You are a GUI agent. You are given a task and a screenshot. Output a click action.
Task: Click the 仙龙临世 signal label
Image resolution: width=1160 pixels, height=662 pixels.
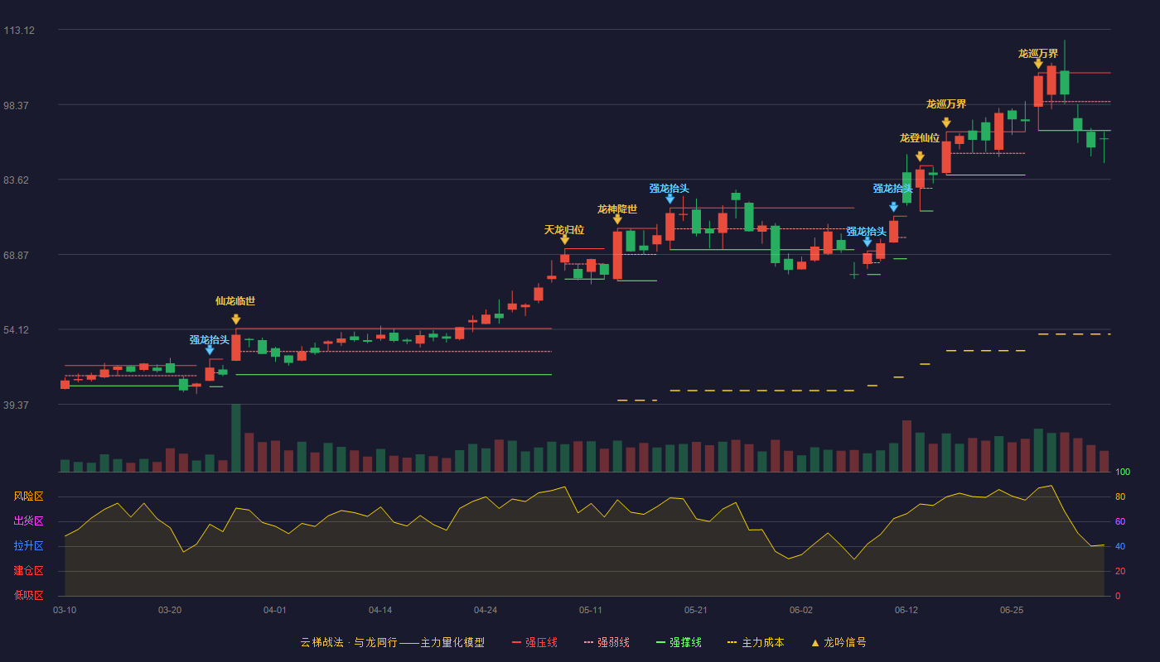[x=235, y=301]
